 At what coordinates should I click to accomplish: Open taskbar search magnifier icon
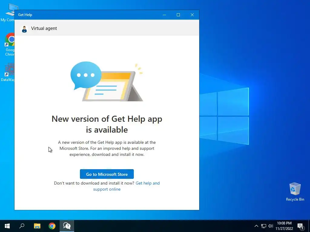point(22,226)
